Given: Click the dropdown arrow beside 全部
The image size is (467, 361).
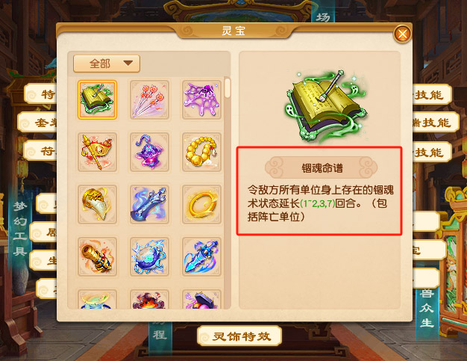Looking at the screenshot, I should [128, 64].
